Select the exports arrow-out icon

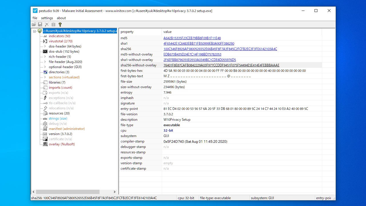[x=45, y=93]
